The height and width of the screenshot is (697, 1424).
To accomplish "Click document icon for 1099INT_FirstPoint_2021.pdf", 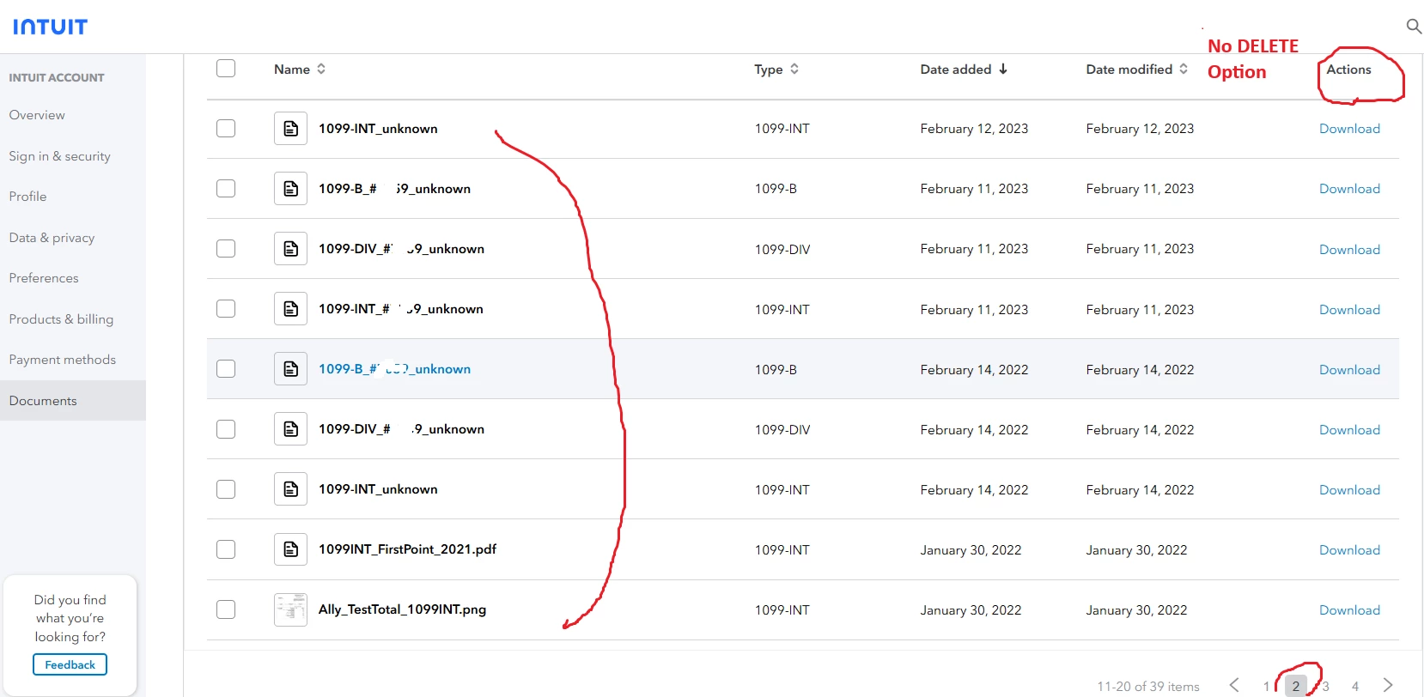I will [x=290, y=549].
